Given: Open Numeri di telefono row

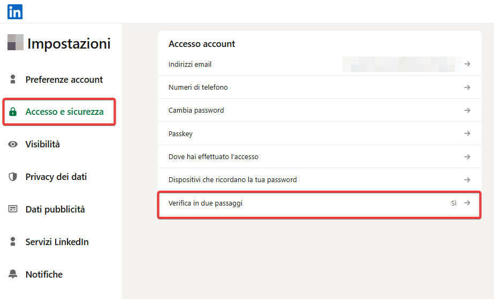Looking at the screenshot, I should [x=198, y=88].
